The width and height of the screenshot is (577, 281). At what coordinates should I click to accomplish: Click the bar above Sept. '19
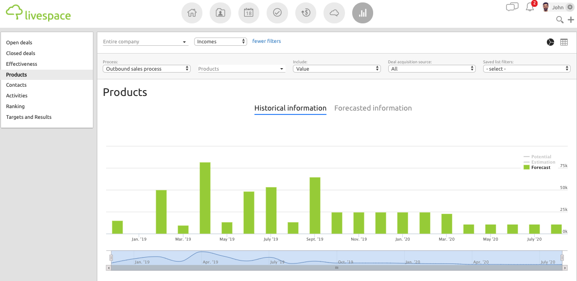tap(315, 206)
